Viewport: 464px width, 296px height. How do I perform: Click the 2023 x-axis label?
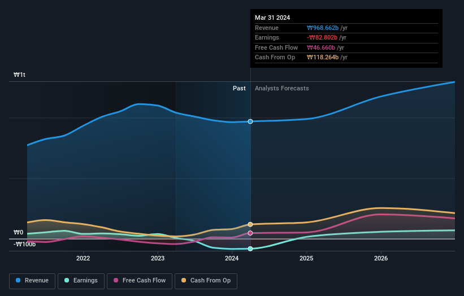[x=158, y=258]
